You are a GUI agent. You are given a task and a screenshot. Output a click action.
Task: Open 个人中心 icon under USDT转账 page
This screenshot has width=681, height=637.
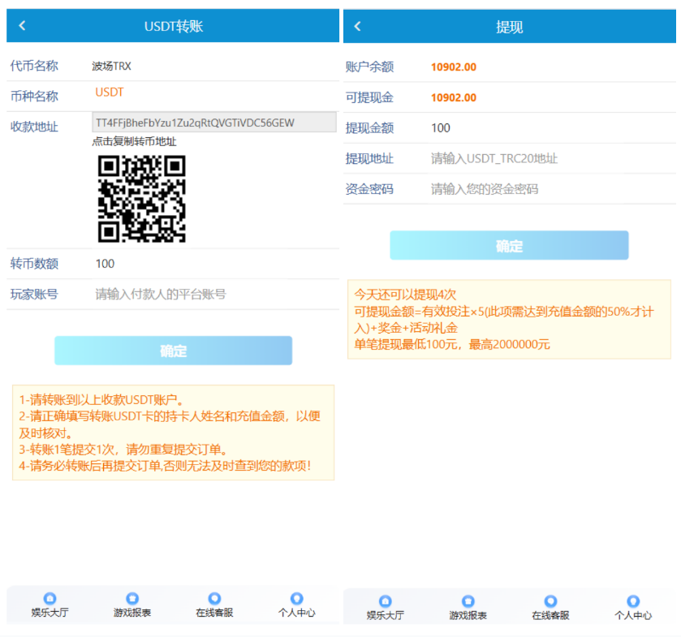(296, 599)
